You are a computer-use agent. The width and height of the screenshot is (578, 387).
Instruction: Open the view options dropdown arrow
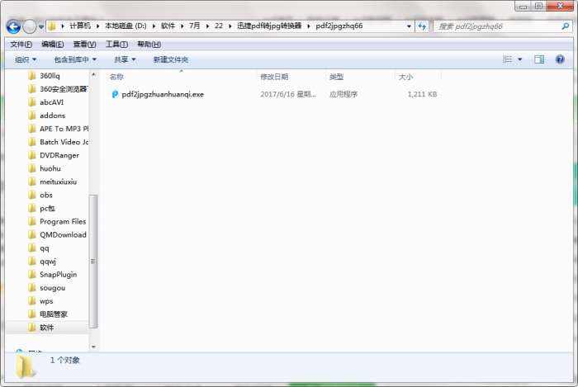tap(519, 59)
